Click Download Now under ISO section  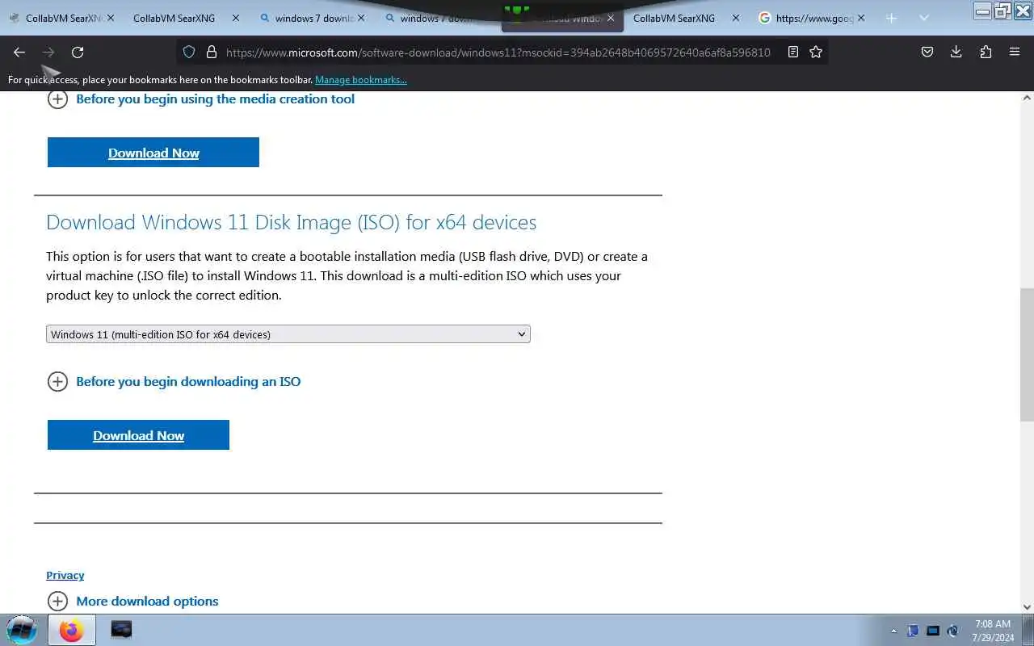pos(138,435)
